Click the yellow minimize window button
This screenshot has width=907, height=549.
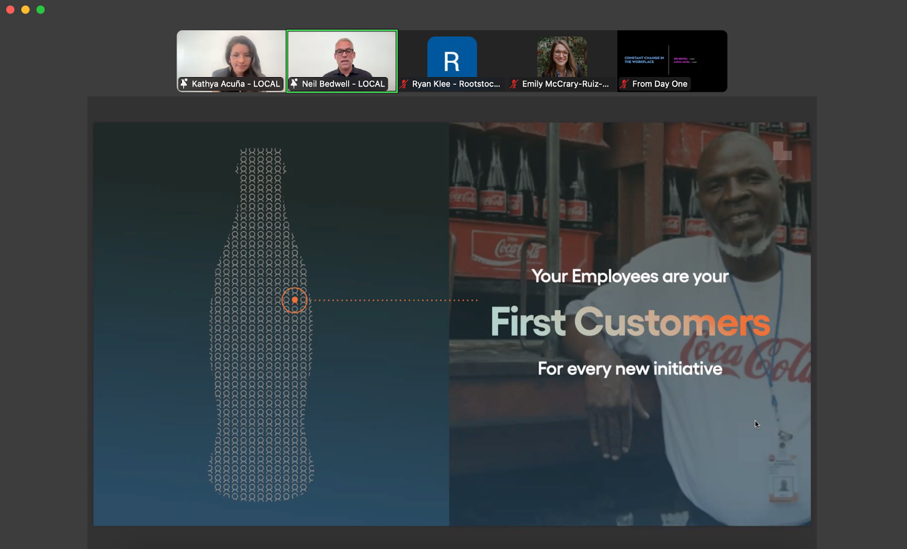(26, 10)
